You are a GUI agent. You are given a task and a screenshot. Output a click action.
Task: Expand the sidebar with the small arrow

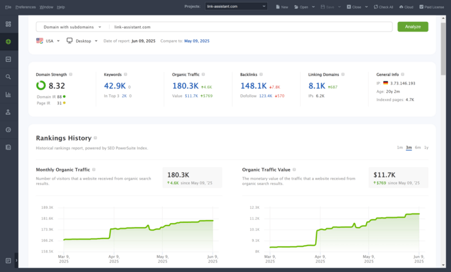(16, 260)
